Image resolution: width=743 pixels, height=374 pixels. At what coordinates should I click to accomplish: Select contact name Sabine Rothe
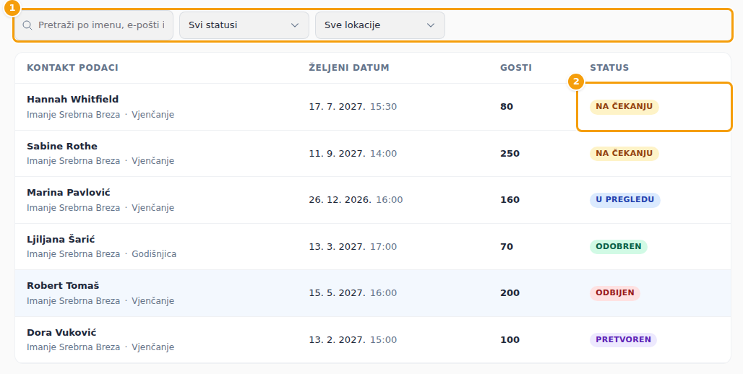(62, 147)
